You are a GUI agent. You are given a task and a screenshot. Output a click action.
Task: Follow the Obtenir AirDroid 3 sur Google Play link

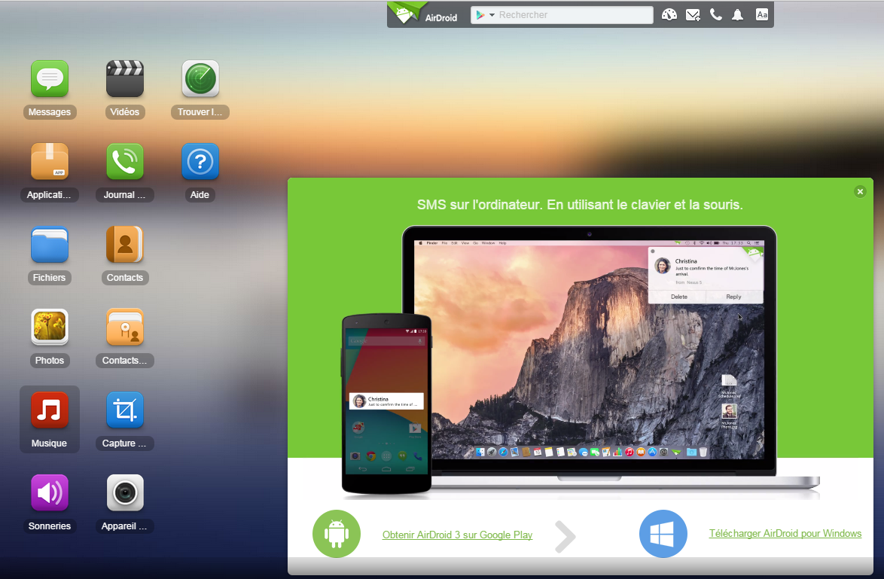457,535
